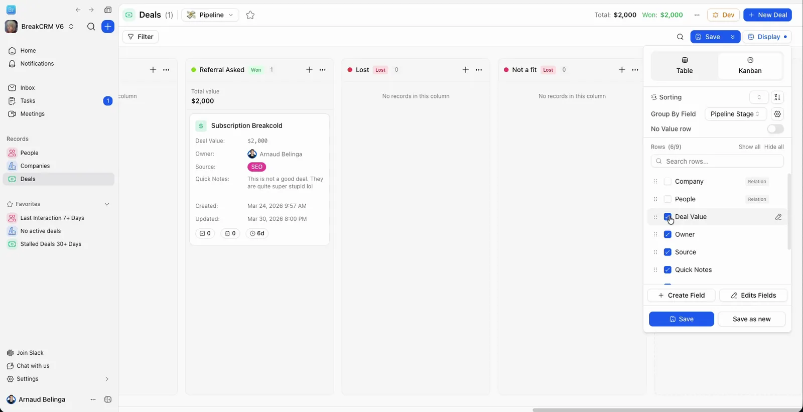This screenshot has height=412, width=803.
Task: Select the Kanban view tab
Action: tap(750, 66)
